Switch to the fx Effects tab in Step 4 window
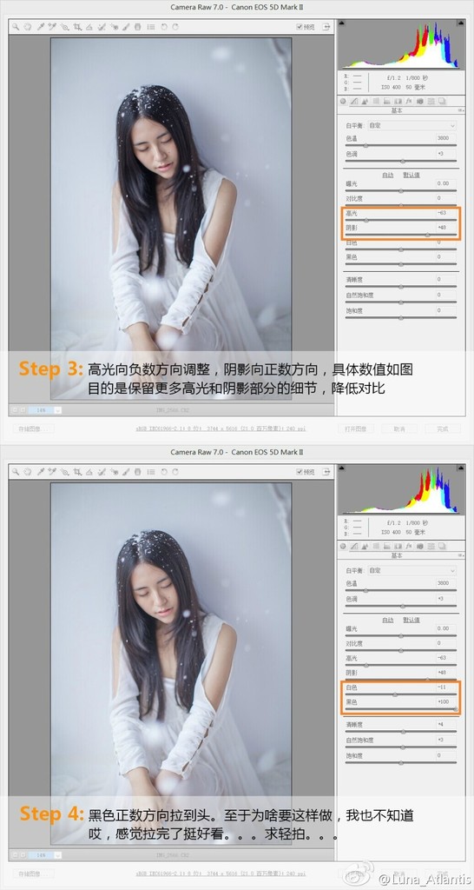Image resolution: width=474 pixels, height=890 pixels. pyautogui.click(x=408, y=546)
